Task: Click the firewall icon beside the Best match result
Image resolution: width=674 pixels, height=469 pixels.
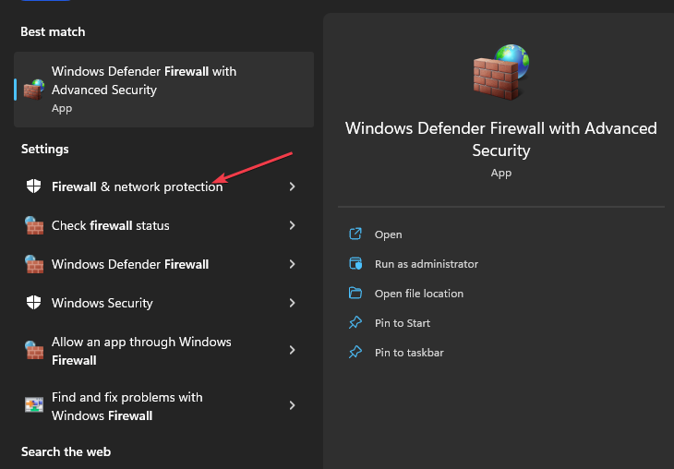Action: coord(33,90)
